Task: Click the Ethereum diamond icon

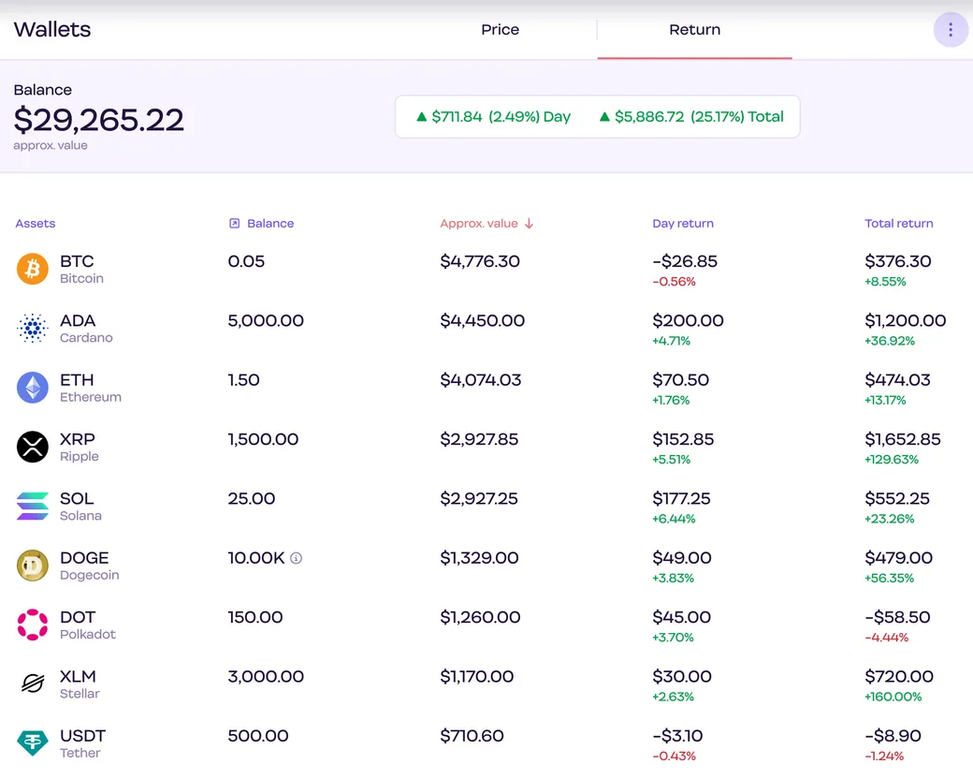Action: (x=32, y=388)
